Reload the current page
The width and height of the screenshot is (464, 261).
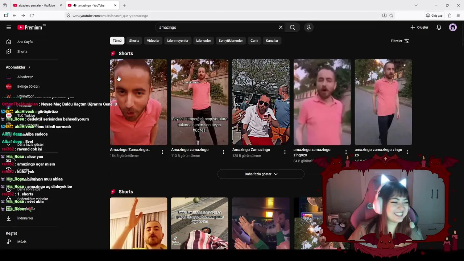tap(32, 16)
